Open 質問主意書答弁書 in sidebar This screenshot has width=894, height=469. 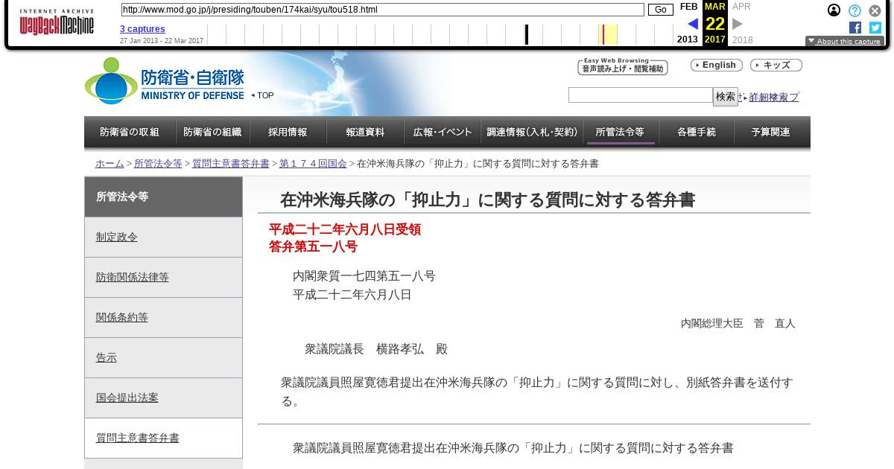coord(163,438)
